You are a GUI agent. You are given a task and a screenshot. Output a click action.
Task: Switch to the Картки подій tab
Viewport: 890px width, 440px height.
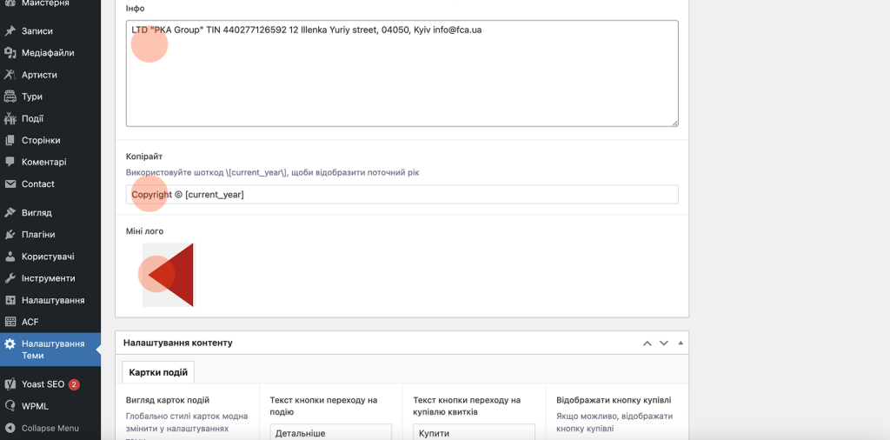(158, 372)
